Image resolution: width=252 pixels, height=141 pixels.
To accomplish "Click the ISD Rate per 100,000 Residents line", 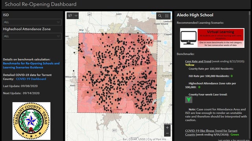I will click(x=211, y=76).
